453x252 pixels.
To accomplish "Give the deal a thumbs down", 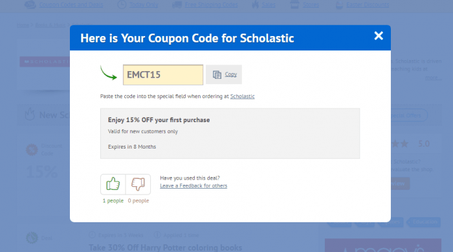I will 138,184.
